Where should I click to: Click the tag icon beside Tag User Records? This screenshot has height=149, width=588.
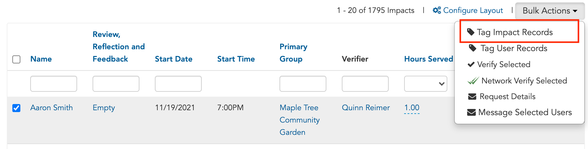tap(473, 48)
